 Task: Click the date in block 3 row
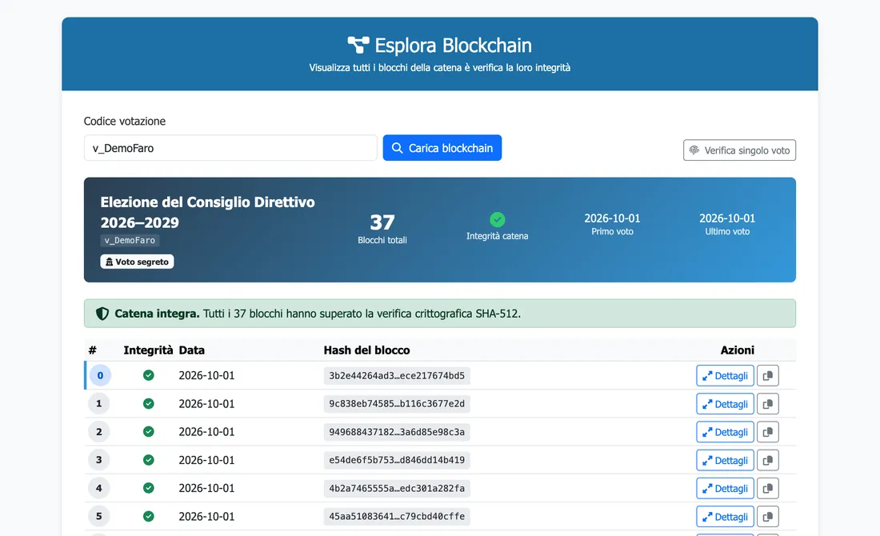click(x=206, y=460)
